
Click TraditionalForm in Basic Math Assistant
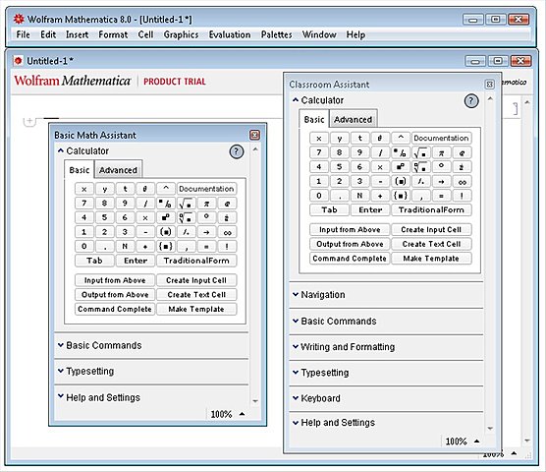point(196,261)
